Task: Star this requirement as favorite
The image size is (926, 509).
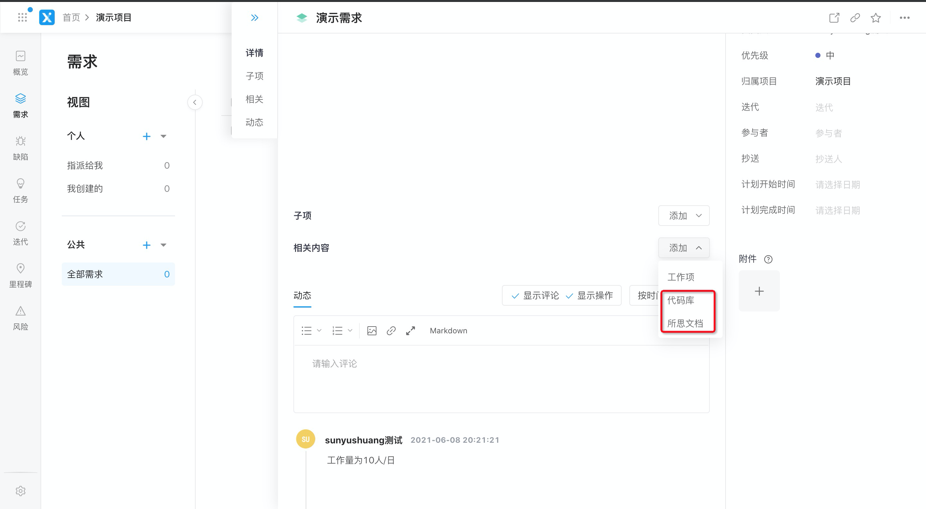Action: click(x=876, y=18)
